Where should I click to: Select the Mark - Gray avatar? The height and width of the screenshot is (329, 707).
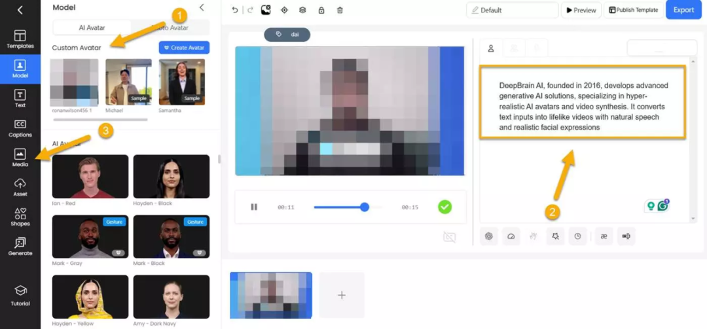90,237
